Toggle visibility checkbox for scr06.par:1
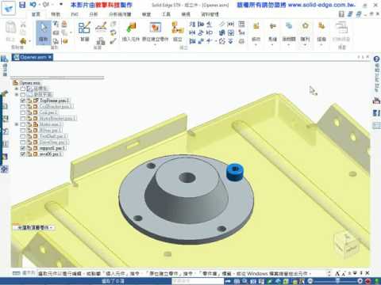Image resolution: width=381 pixels, height=285 pixels. [x=23, y=154]
